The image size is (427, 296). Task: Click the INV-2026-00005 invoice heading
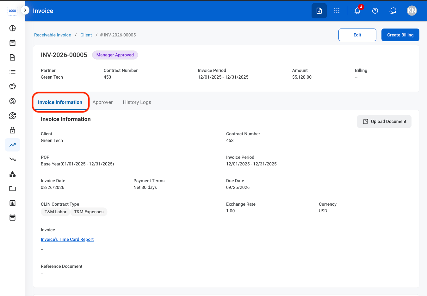pos(64,55)
